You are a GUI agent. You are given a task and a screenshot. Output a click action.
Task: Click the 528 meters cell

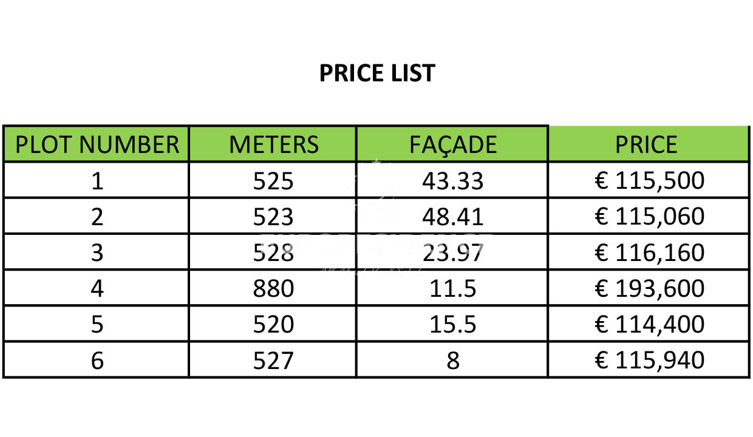[273, 252]
